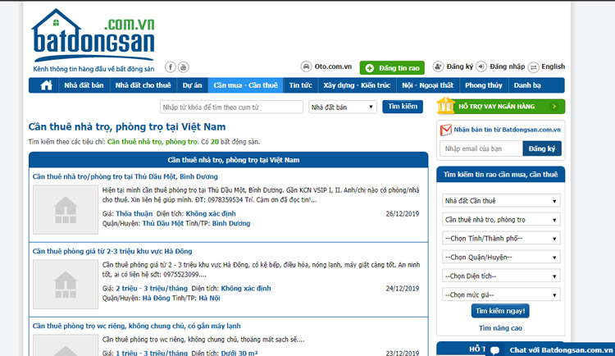615x356 pixels.
Task: Open the Nhà đất cho thuê menu
Action: [143, 85]
